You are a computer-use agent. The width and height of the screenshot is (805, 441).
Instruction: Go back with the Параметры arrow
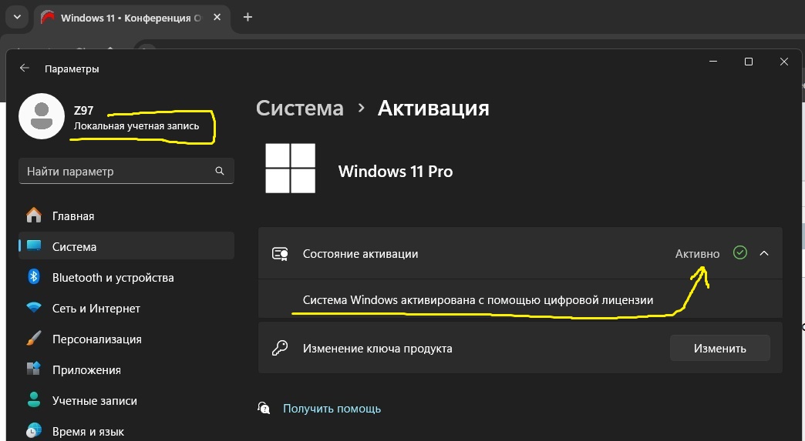coord(24,68)
